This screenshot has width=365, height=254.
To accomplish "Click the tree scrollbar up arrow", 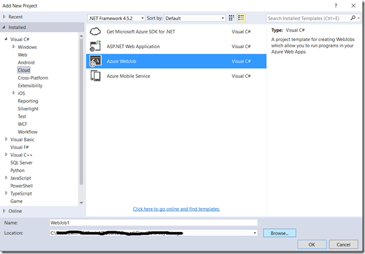I will 81,36.
